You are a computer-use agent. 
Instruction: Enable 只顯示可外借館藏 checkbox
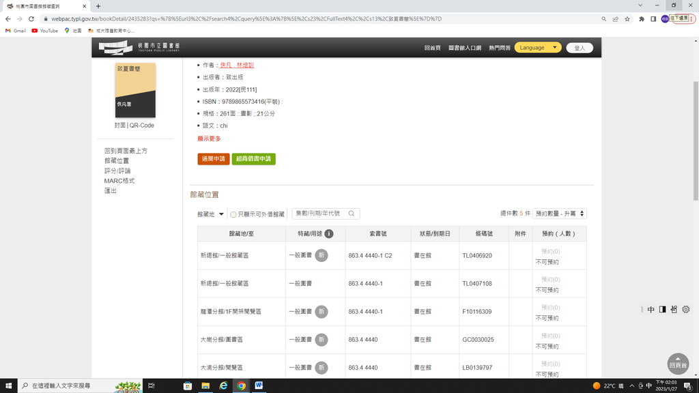(233, 214)
